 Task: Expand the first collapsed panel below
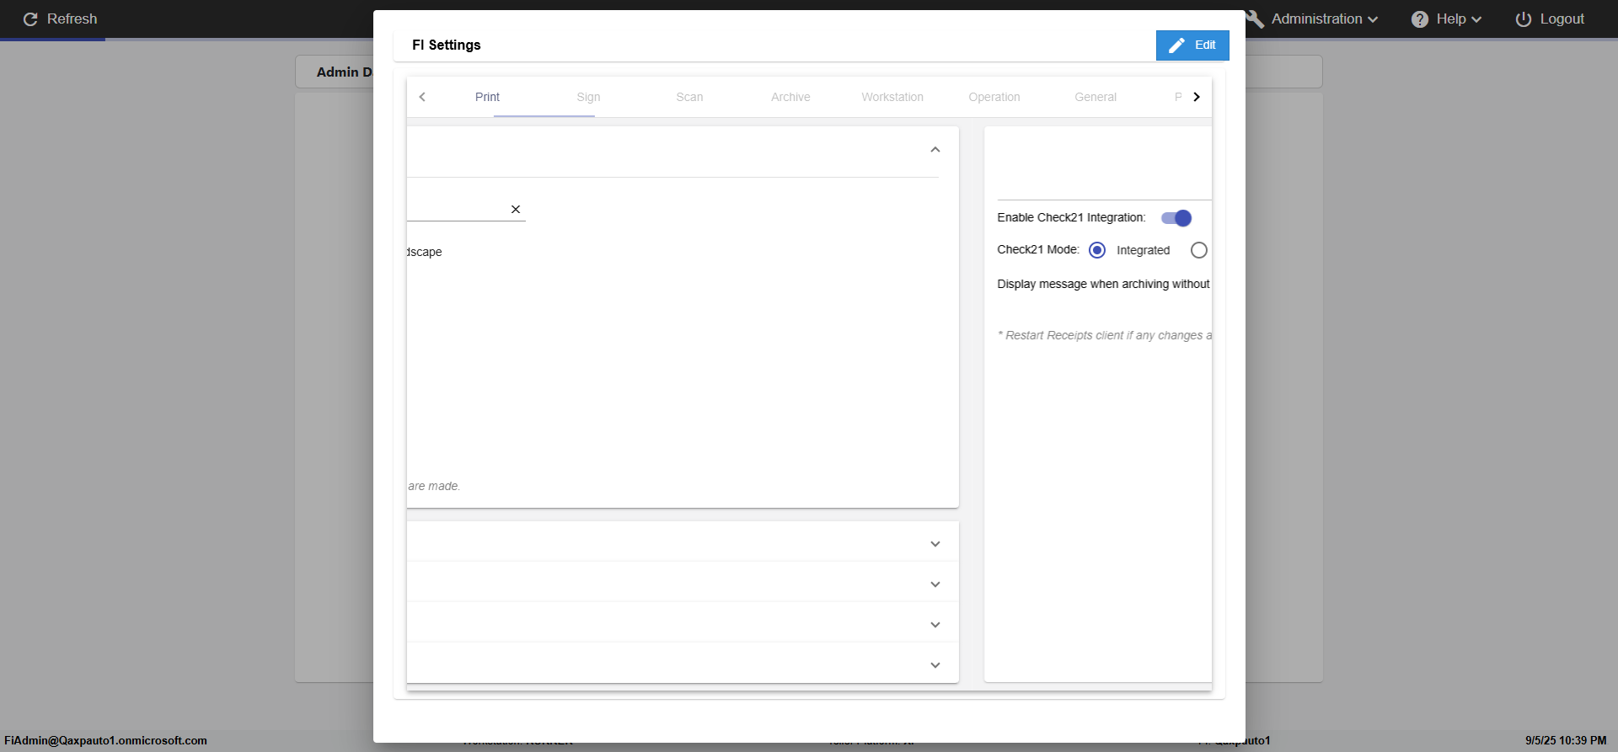point(935,544)
